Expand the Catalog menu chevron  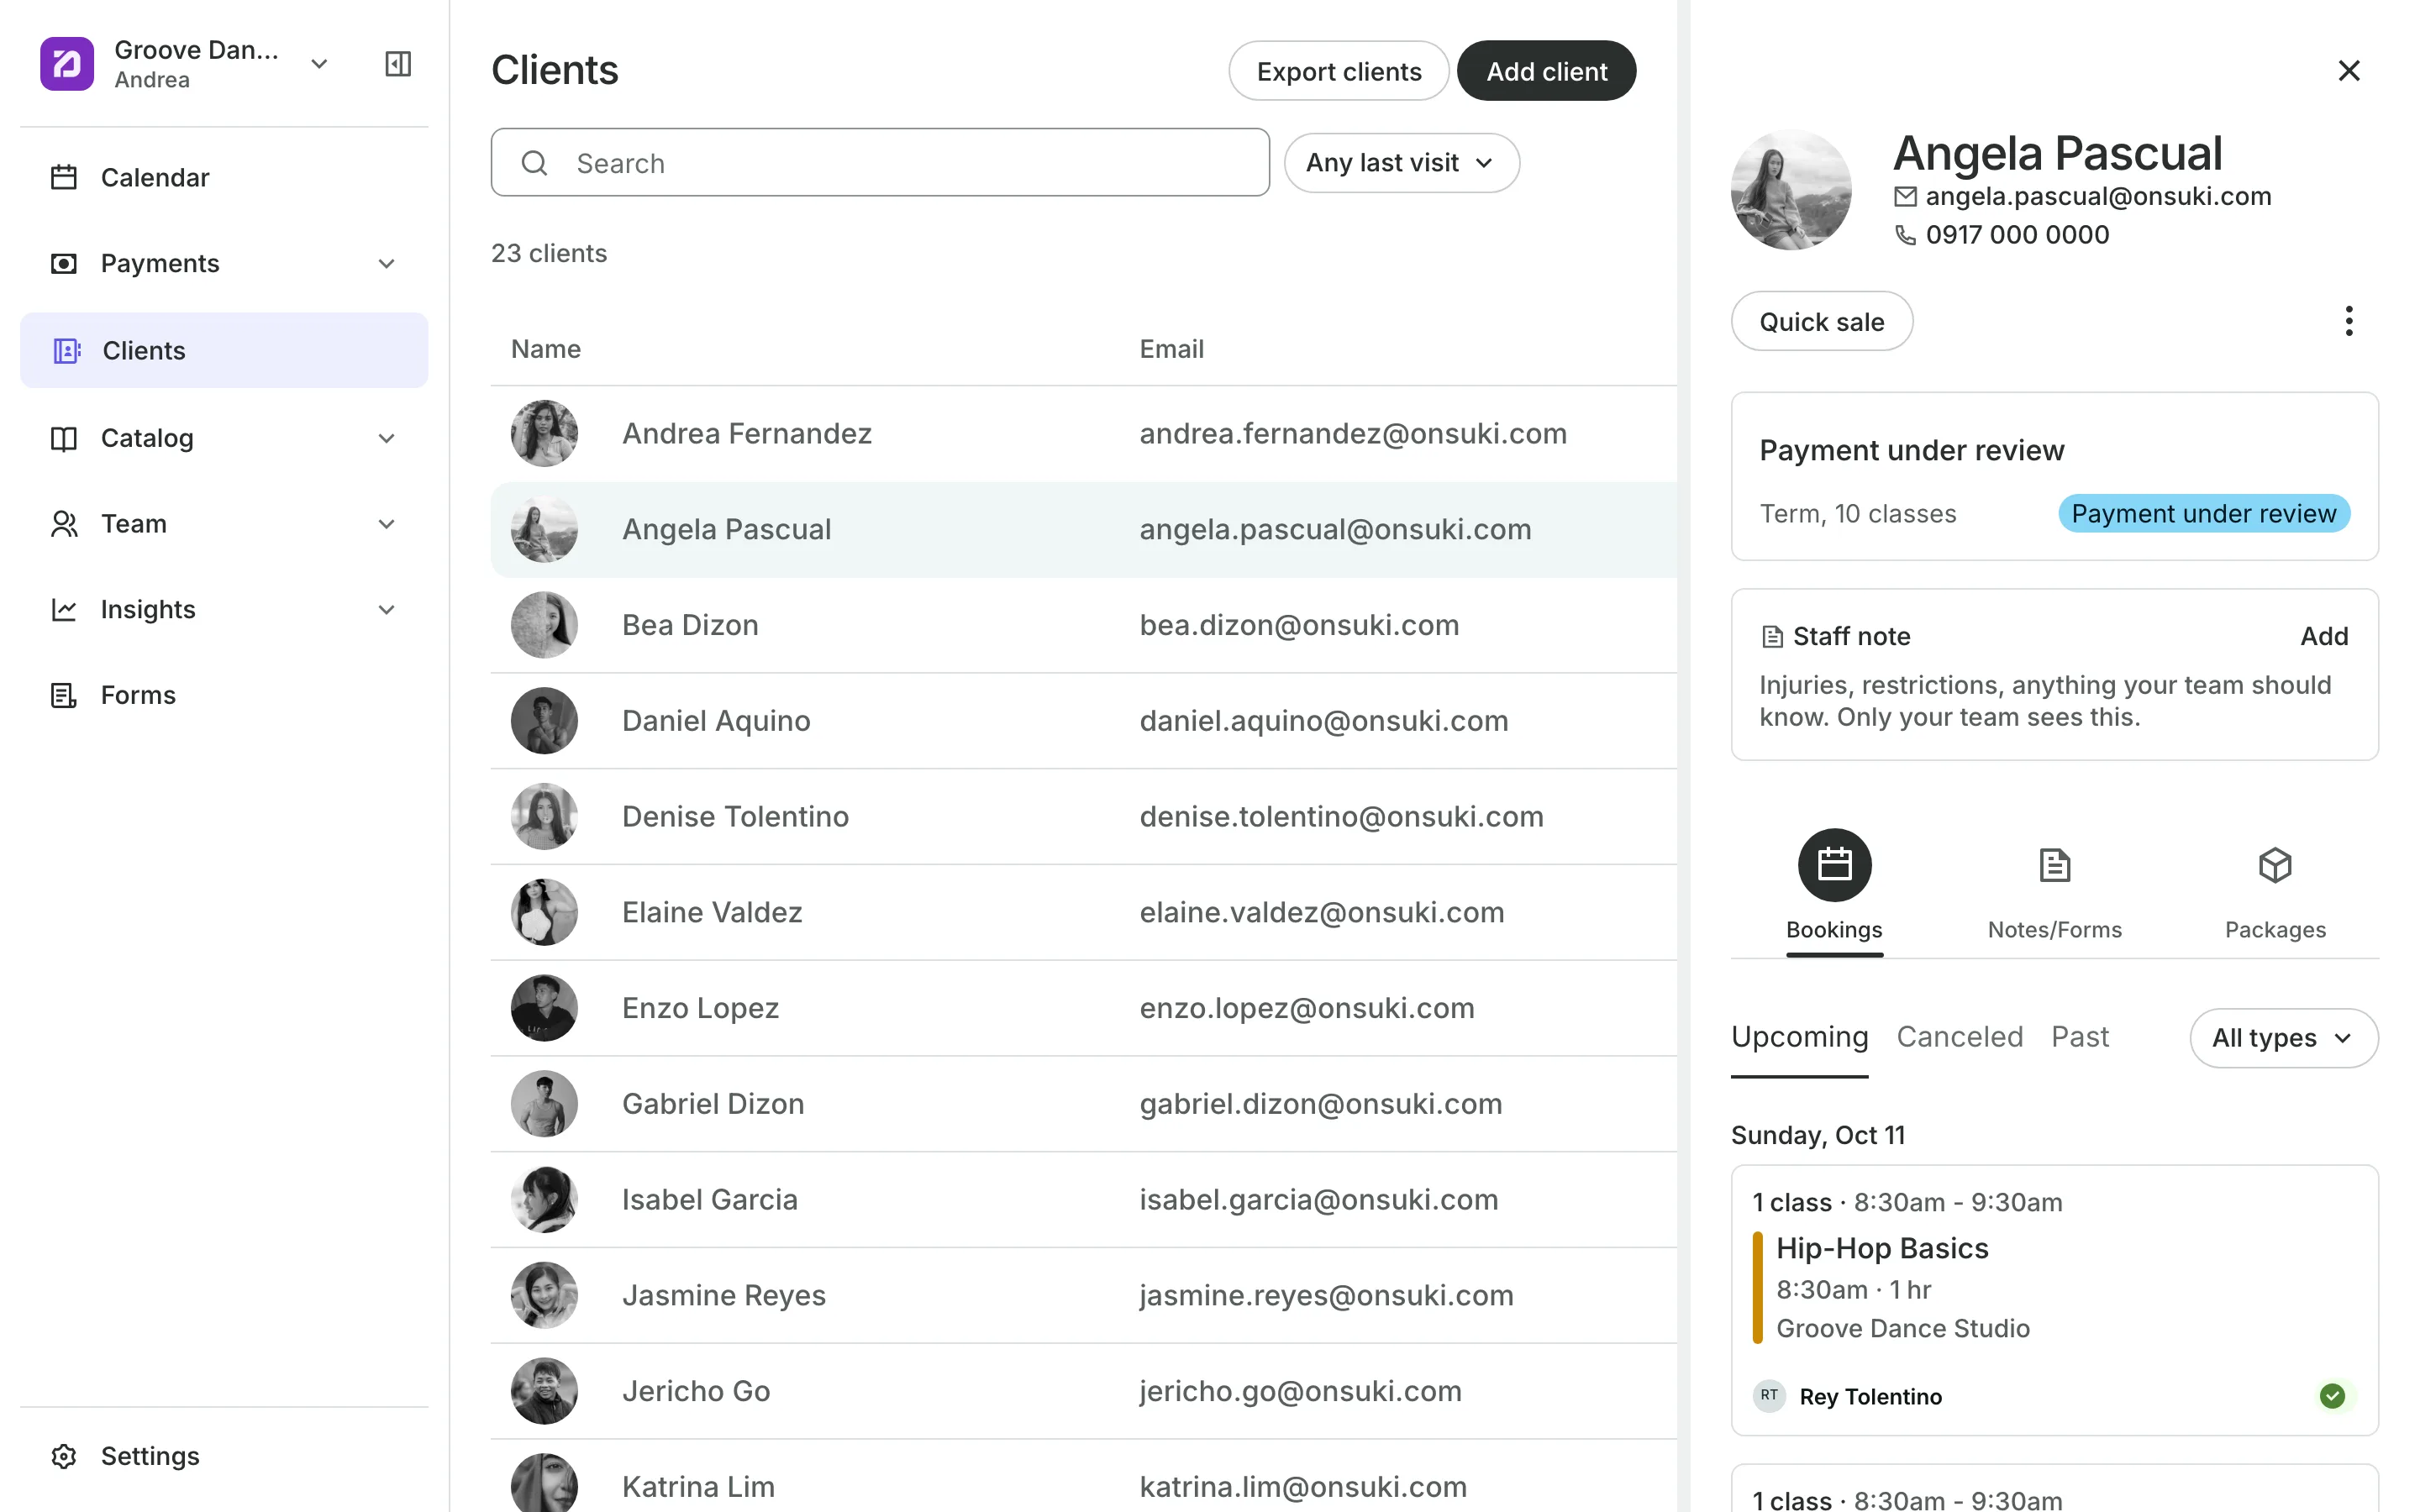(387, 439)
